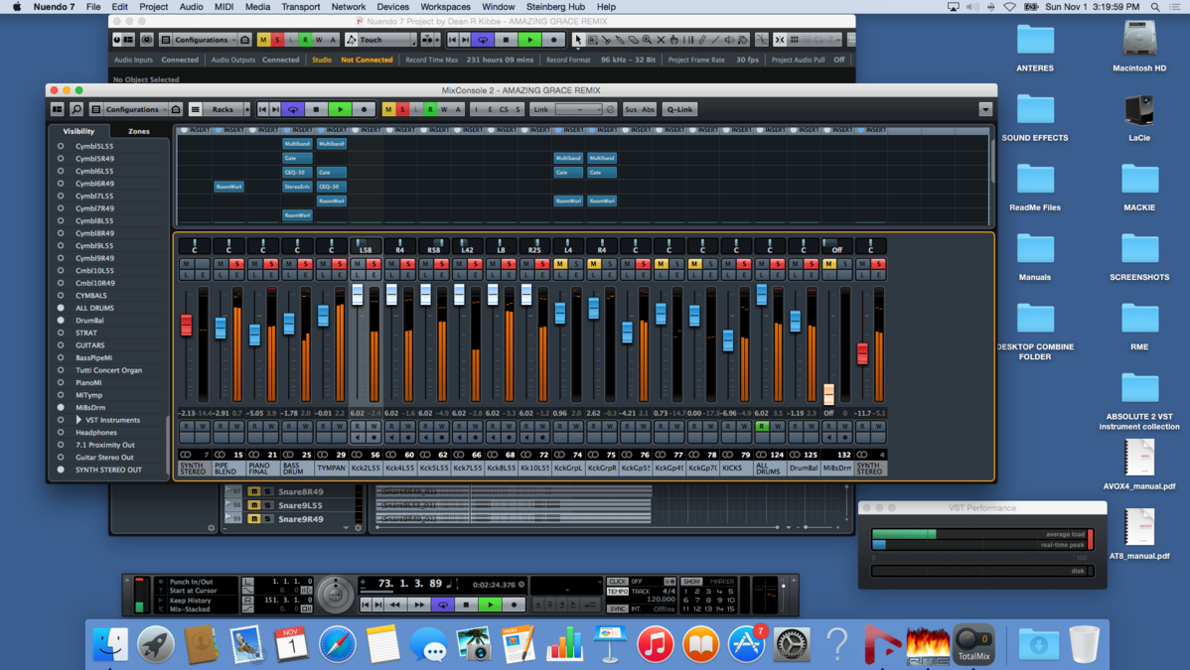Click the MixConsole Play button

pos(340,109)
